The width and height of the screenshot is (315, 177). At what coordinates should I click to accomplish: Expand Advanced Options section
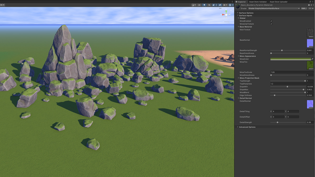tap(238, 127)
